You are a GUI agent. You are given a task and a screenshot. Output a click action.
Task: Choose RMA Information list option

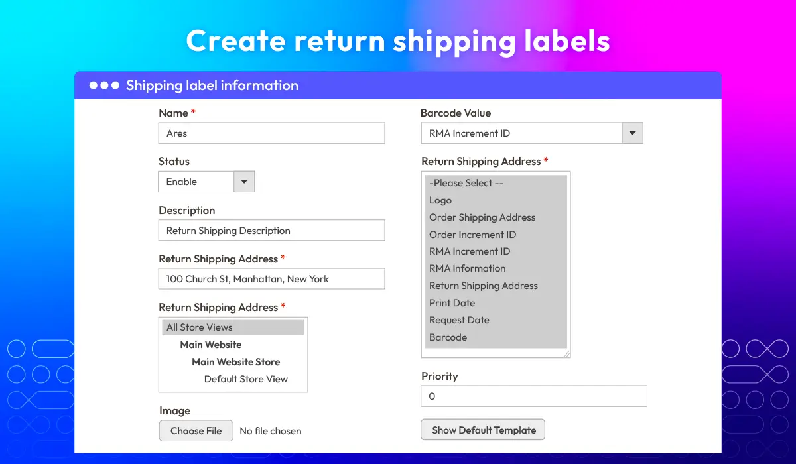tap(468, 268)
